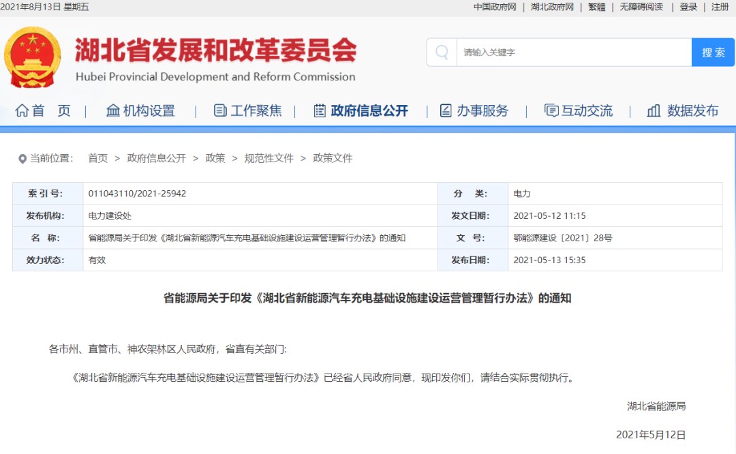Click the 发布机构 label cell
Image resolution: width=736 pixels, height=454 pixels.
[x=48, y=216]
